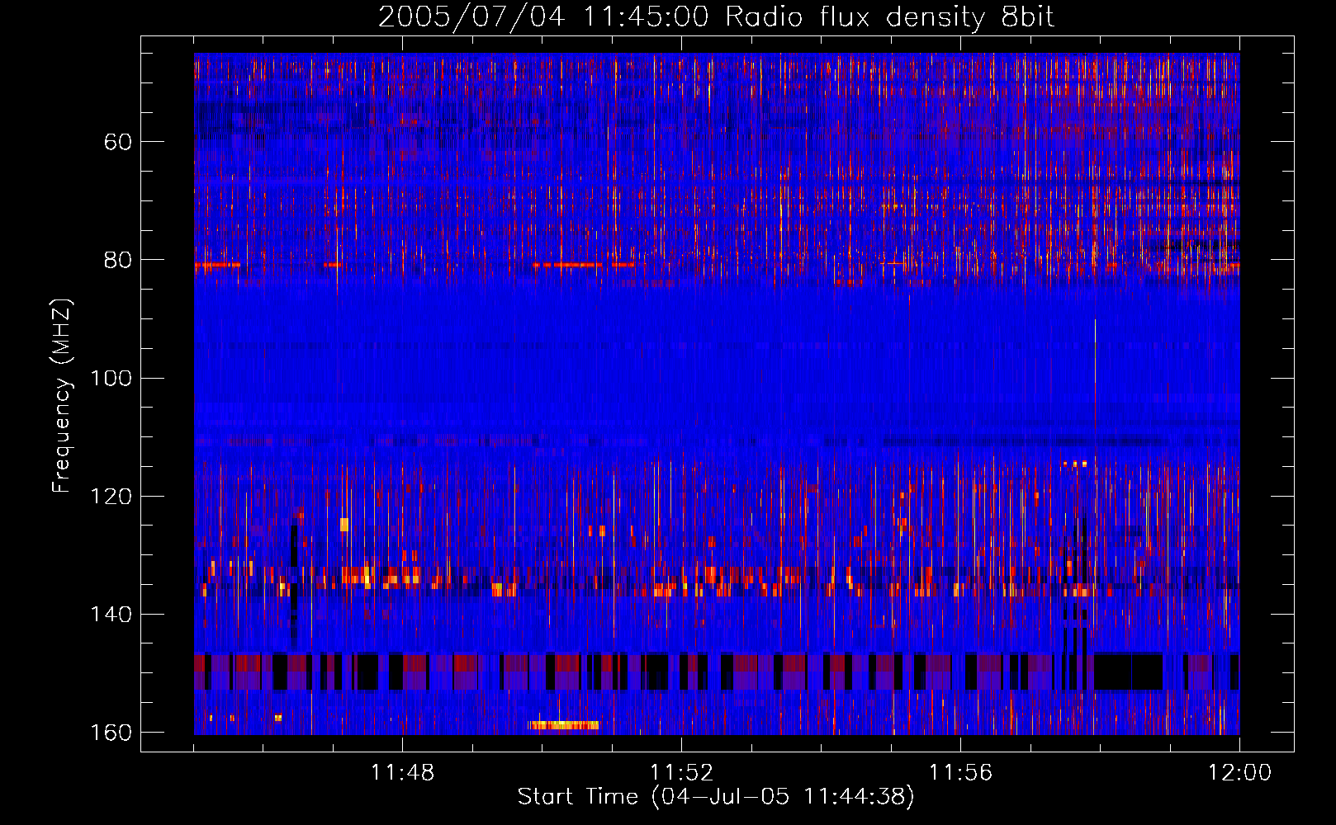The height and width of the screenshot is (825, 1336).
Task: Click the bright yellow burst near 160 MHz
Action: [x=564, y=725]
